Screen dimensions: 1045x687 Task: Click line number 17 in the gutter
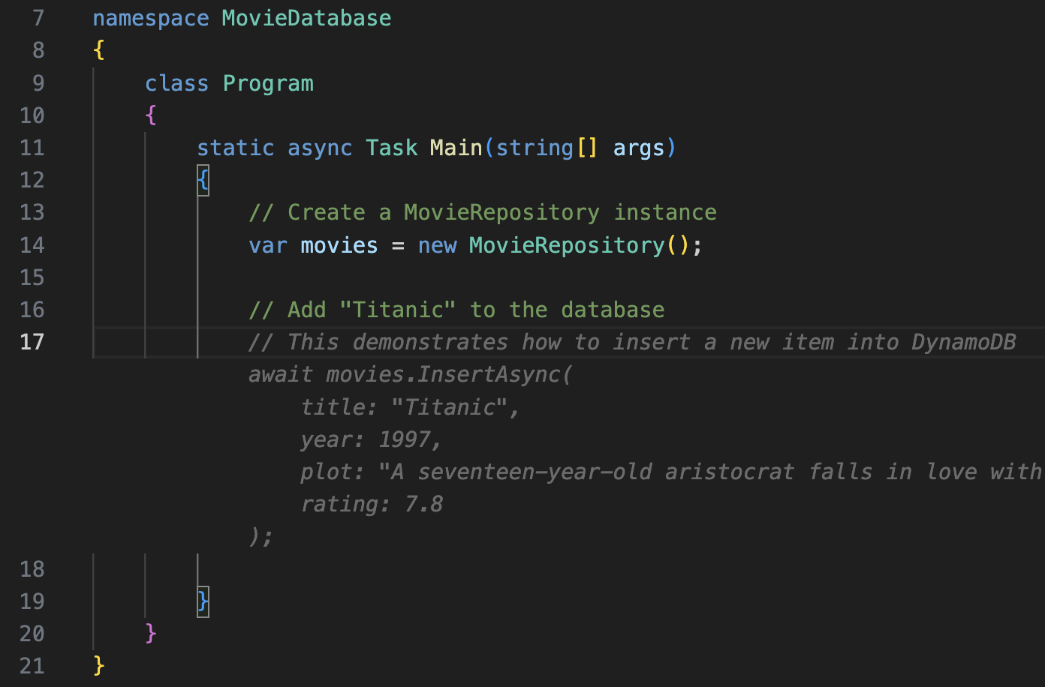click(x=32, y=341)
